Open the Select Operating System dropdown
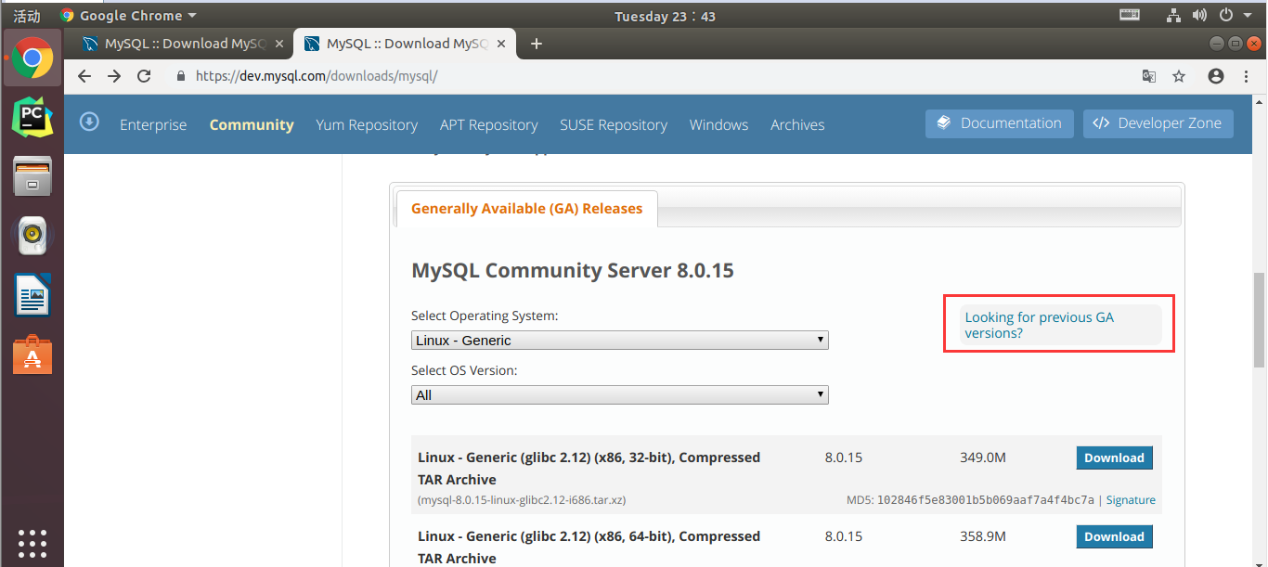This screenshot has height=567, width=1268. coord(619,341)
